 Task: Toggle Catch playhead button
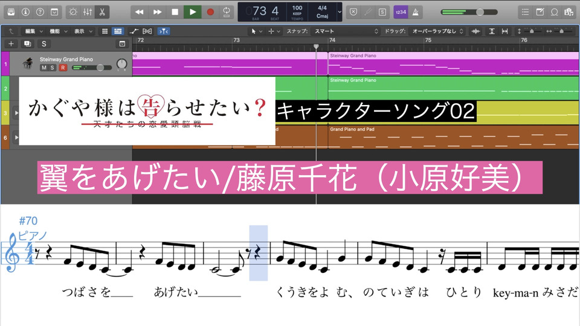[164, 31]
